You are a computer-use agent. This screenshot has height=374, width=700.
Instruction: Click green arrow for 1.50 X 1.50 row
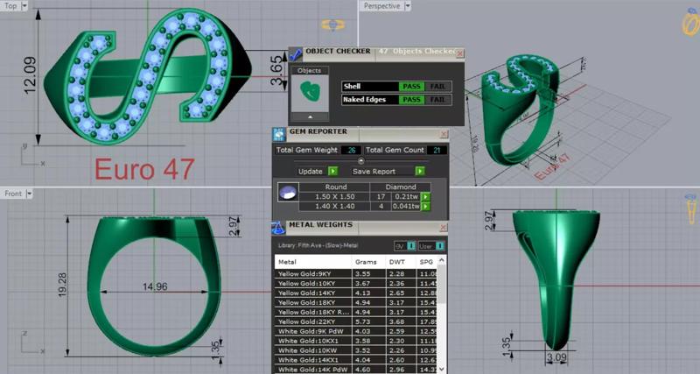coord(425,196)
